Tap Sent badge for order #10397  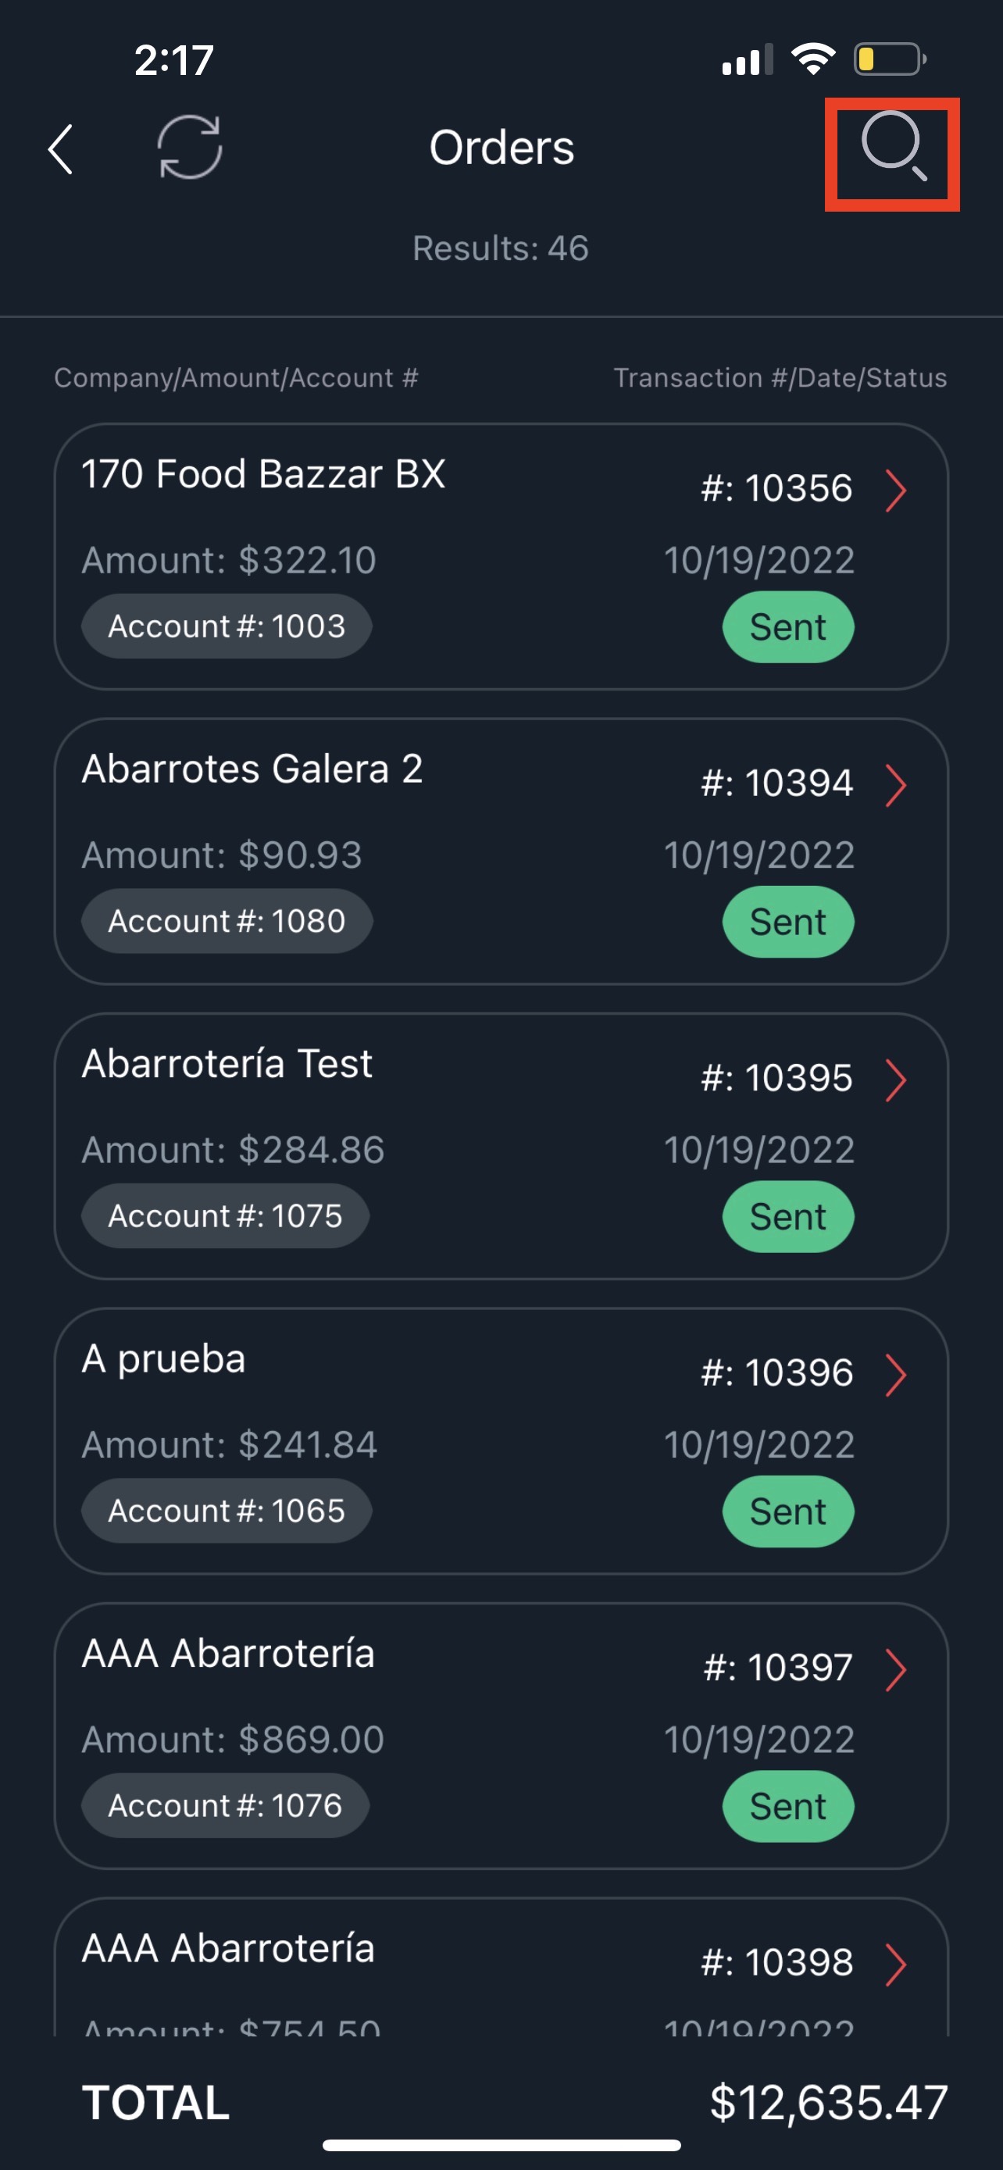pos(788,1806)
